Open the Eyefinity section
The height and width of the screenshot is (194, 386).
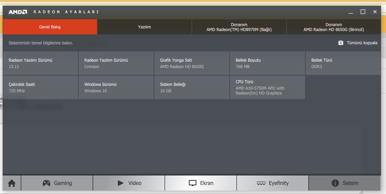click(273, 183)
